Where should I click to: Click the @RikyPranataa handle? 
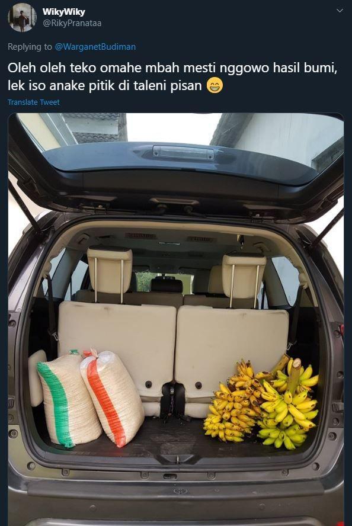click(72, 23)
